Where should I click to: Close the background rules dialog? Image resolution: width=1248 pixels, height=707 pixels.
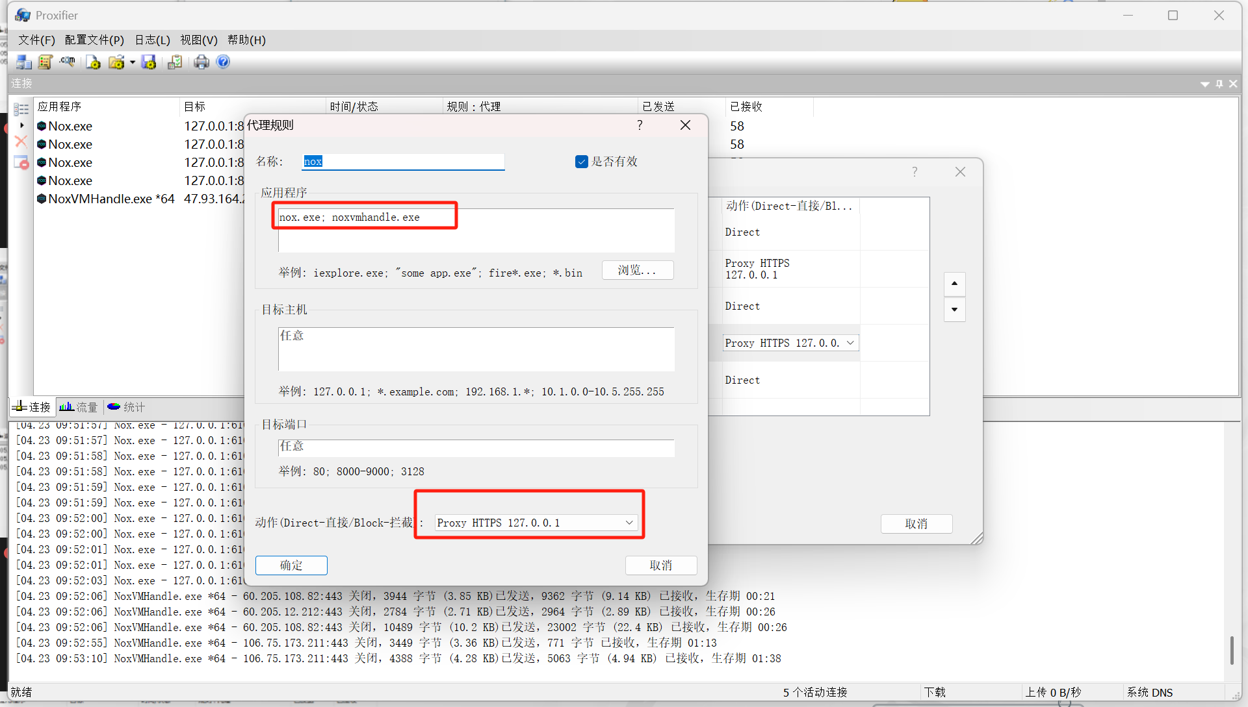[960, 171]
